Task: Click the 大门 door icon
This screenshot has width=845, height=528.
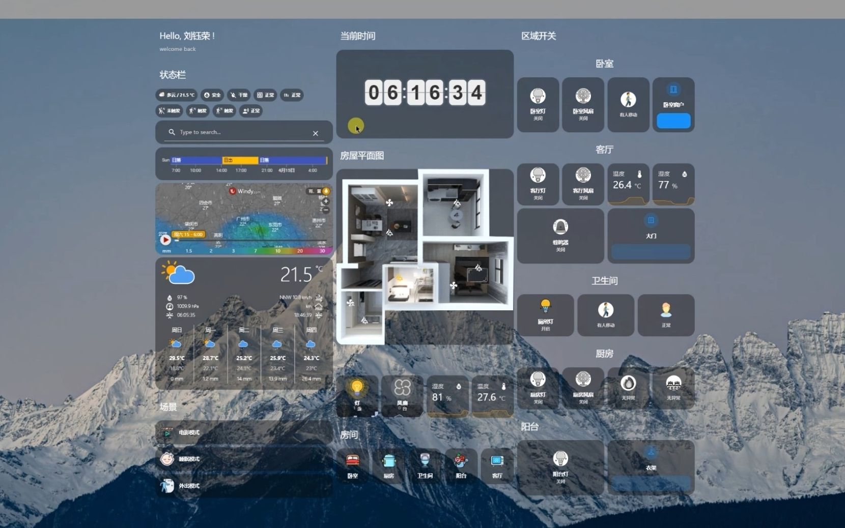Action: click(651, 220)
